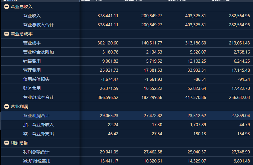Click the 营业收入 value 282,564.96
The height and width of the screenshot is (165, 253).
(x=239, y=16)
